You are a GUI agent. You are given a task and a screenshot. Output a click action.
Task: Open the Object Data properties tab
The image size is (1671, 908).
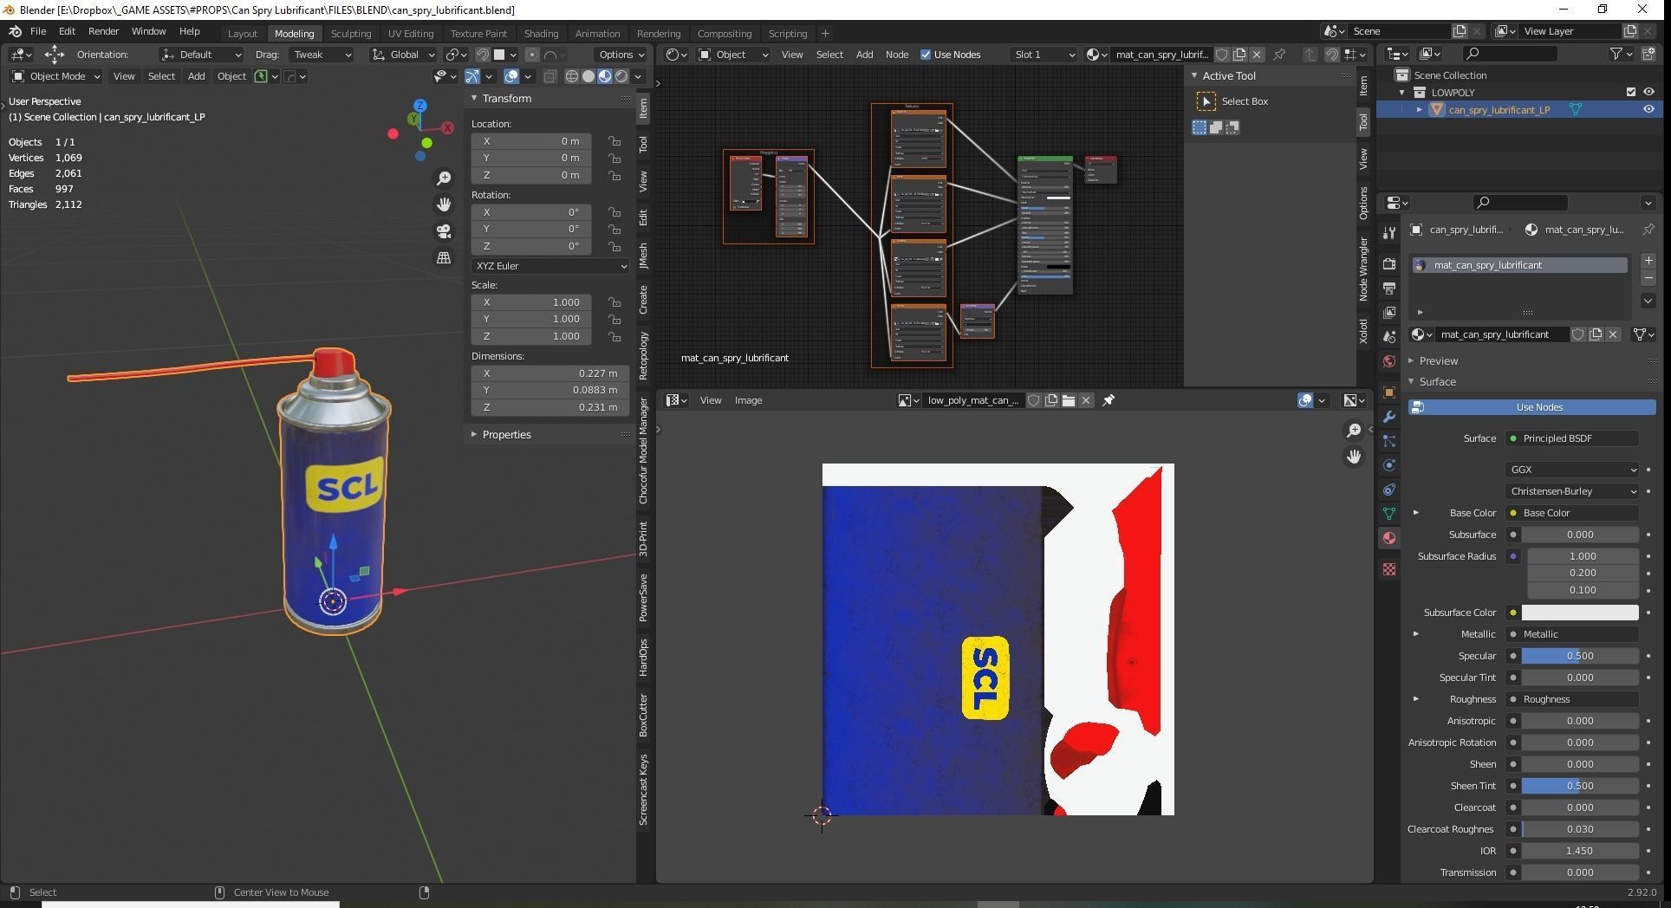(x=1389, y=514)
